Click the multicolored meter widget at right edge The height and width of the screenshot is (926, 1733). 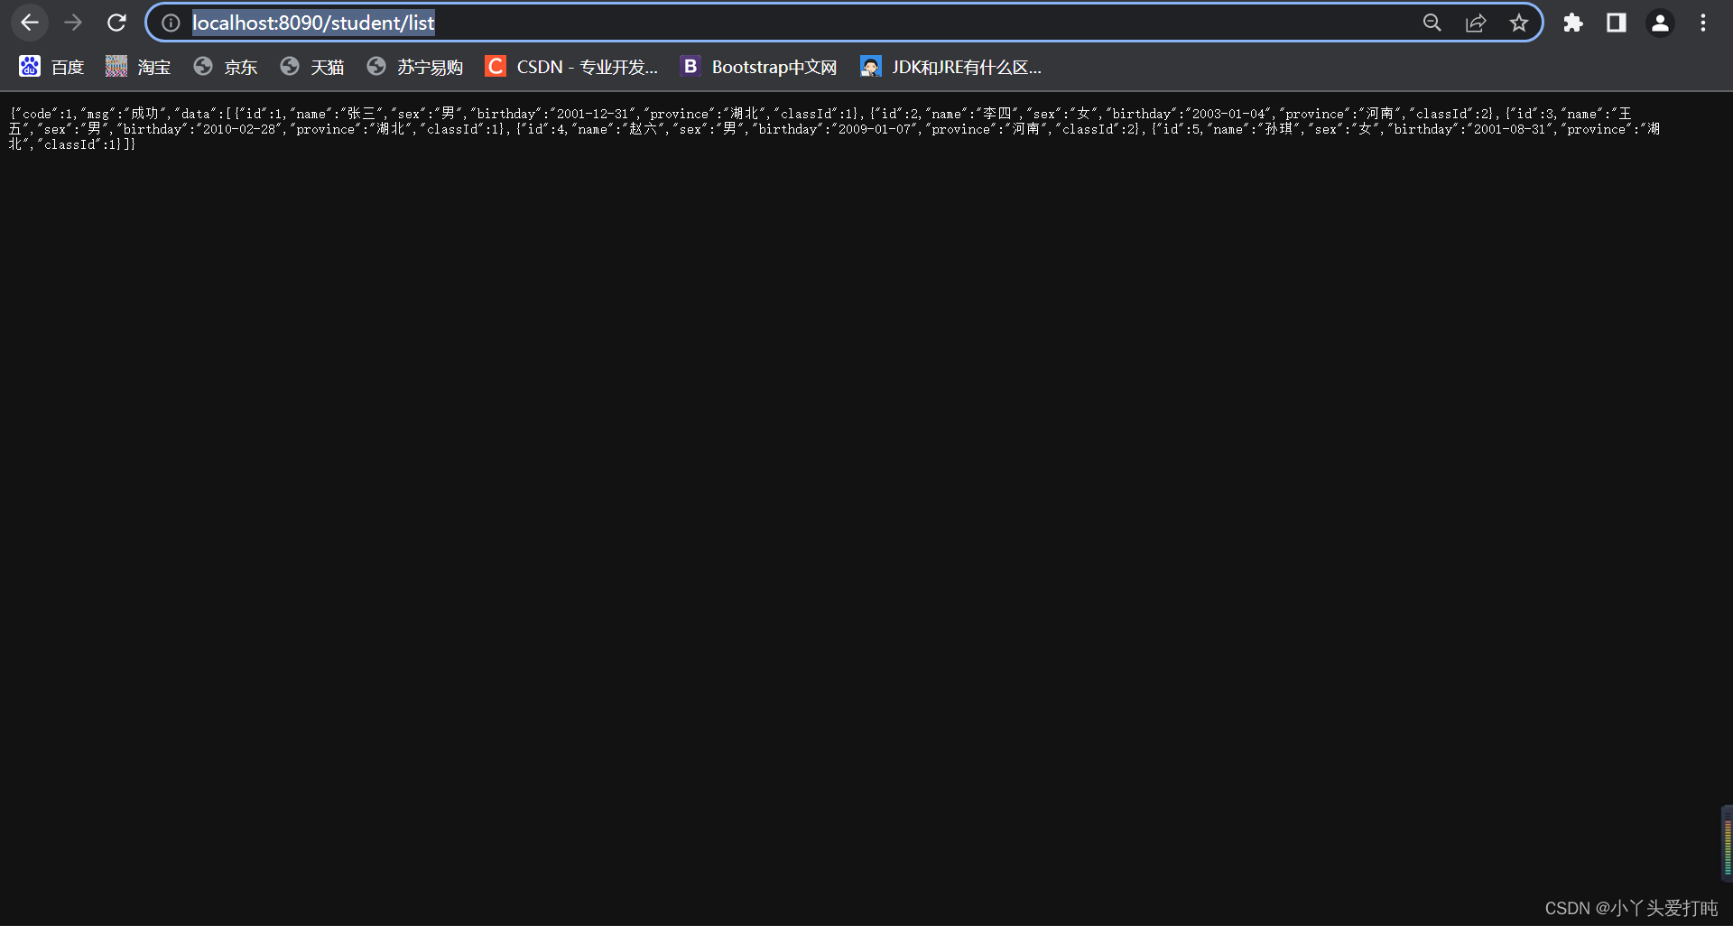[1727, 844]
